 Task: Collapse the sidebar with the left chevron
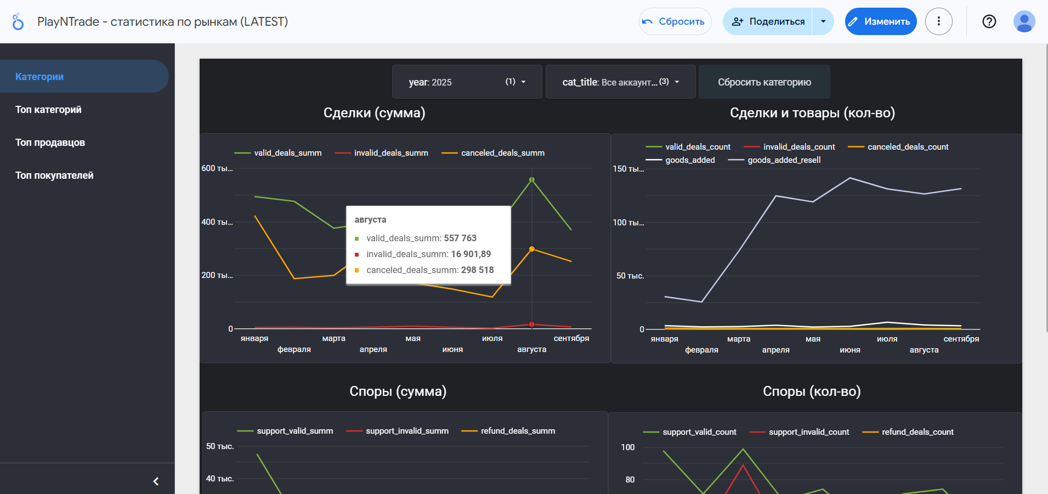pyautogui.click(x=156, y=481)
